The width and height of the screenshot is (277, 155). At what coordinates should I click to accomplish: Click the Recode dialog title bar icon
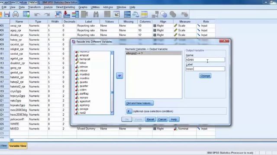pyautogui.click(x=74, y=42)
